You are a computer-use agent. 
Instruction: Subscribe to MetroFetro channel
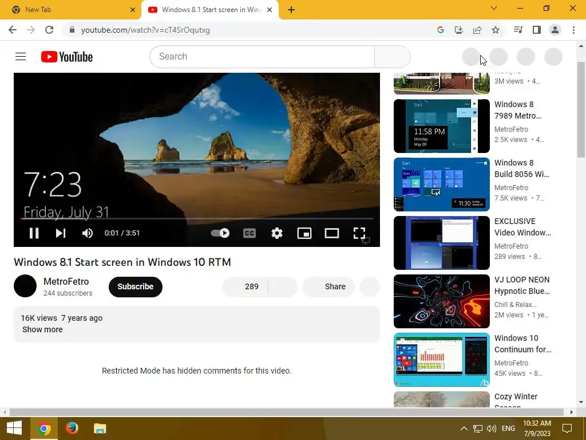pos(135,286)
